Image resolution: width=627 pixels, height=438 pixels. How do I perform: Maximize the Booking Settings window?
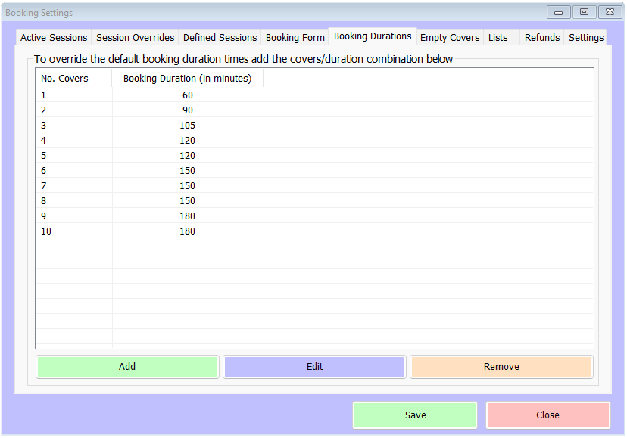click(584, 12)
